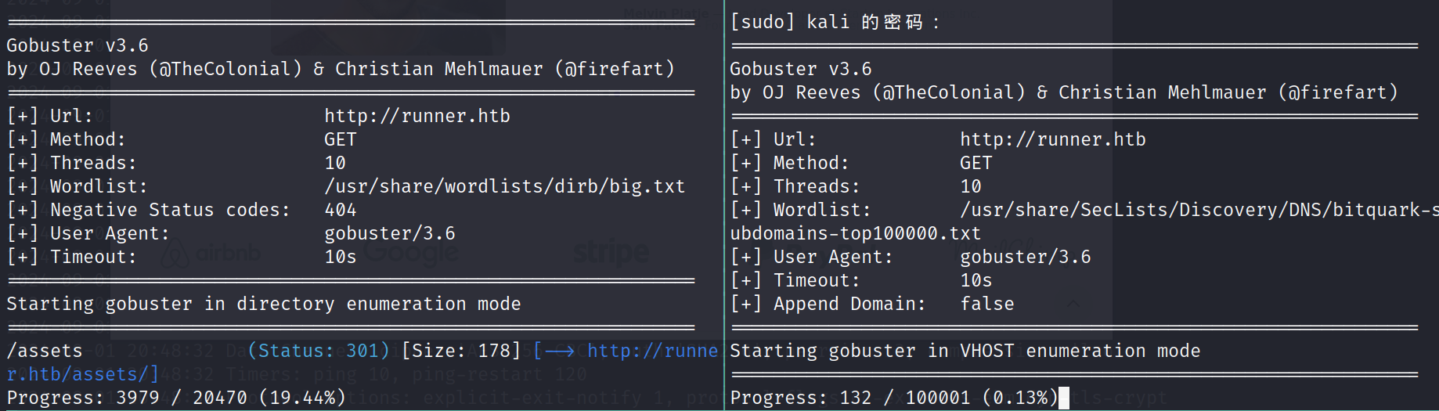Click the Append Domain false value
Viewport: 1439px width, 411px height.
tap(986, 304)
